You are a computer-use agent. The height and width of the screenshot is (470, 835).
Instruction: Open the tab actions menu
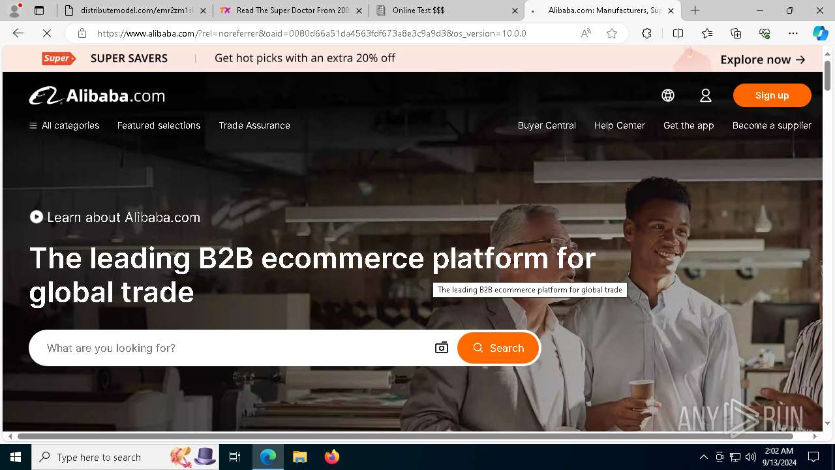click(x=39, y=10)
